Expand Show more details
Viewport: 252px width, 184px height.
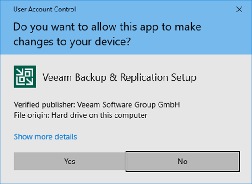click(x=45, y=137)
